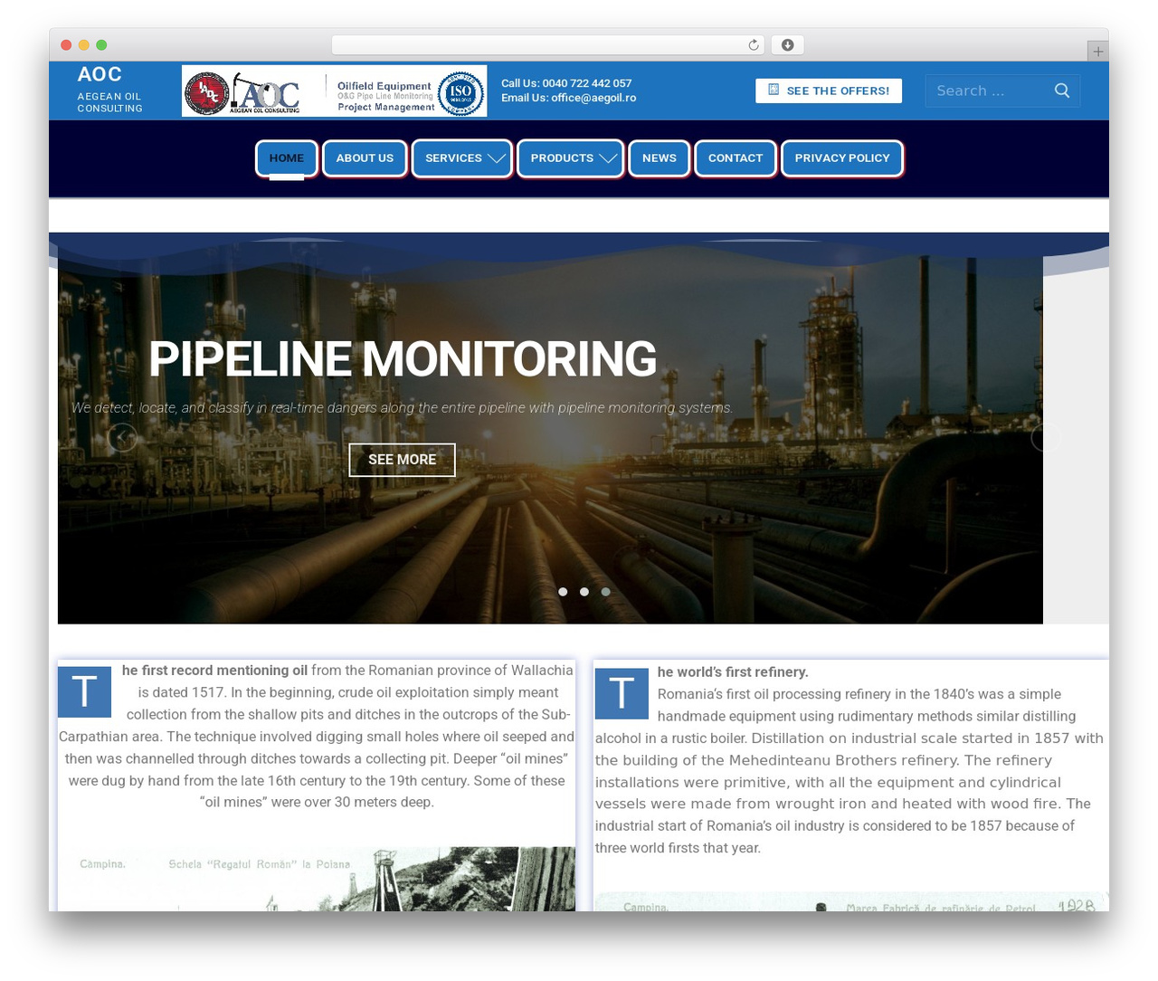Click the Pipeline Monitoring slide heading
This screenshot has width=1158, height=981.
pos(403,358)
